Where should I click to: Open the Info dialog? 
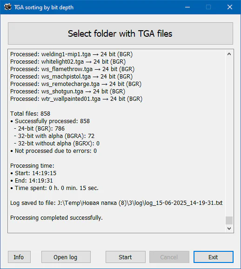pyautogui.click(x=19, y=257)
